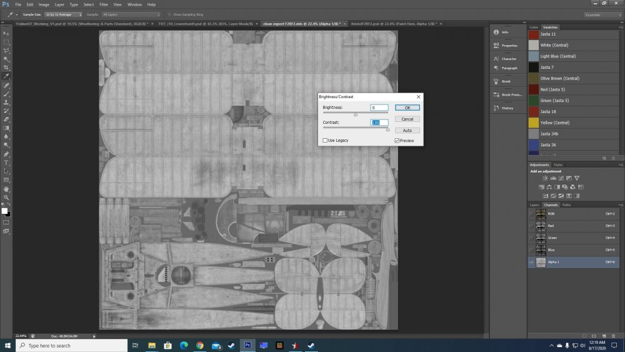Pick the Yellow (Central) swatch
The height and width of the screenshot is (352, 625).
pos(533,123)
